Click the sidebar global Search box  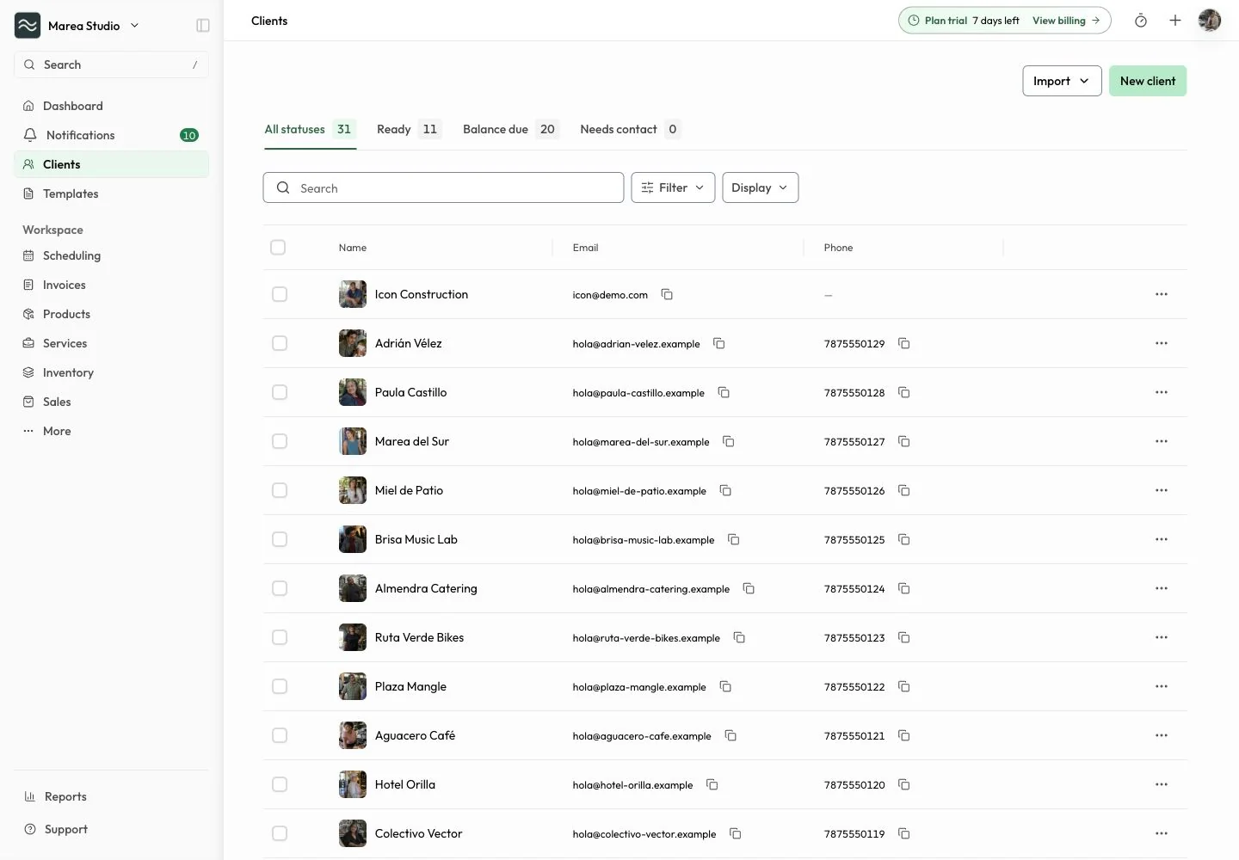point(111,64)
